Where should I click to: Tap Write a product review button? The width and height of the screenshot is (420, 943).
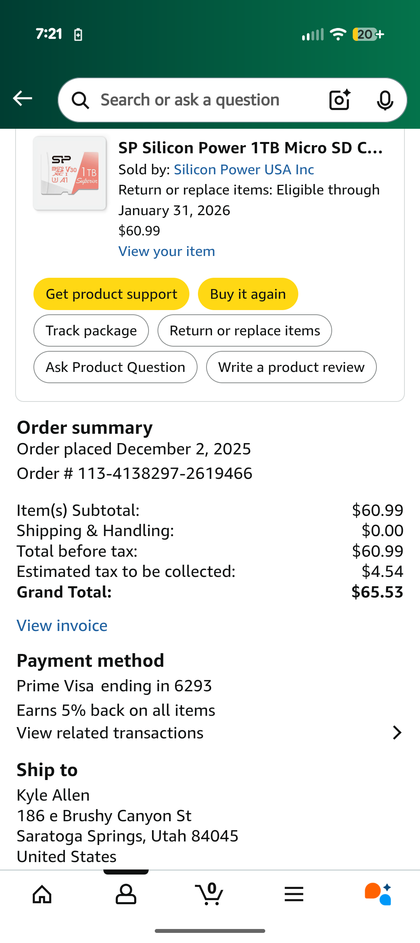(291, 367)
